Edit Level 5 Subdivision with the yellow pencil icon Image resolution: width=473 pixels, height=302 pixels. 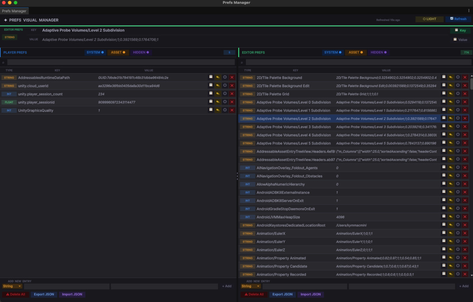[x=451, y=143]
